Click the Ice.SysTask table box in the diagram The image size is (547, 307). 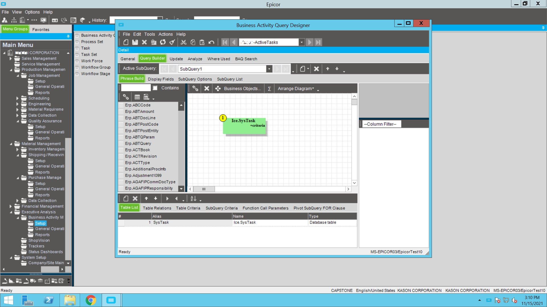(x=244, y=126)
